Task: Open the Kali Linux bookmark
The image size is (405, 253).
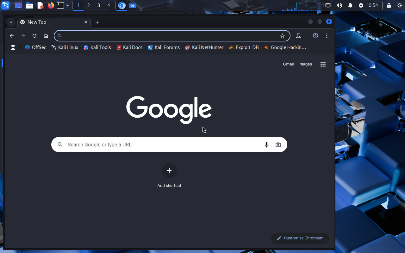Action: pyautogui.click(x=65, y=47)
